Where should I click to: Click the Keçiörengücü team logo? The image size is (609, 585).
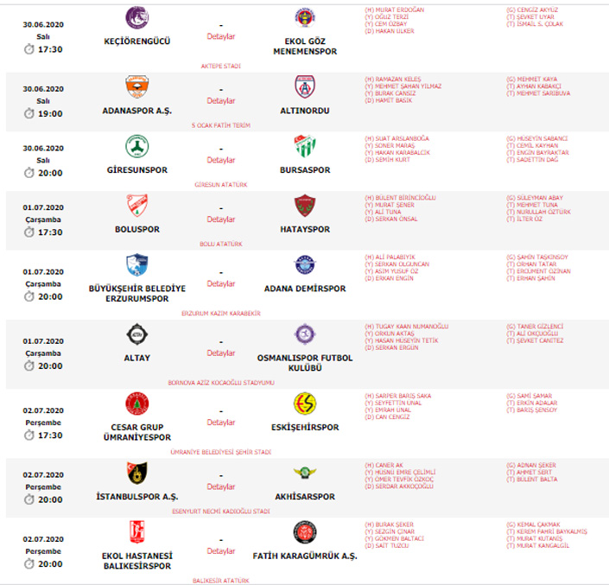point(137,17)
